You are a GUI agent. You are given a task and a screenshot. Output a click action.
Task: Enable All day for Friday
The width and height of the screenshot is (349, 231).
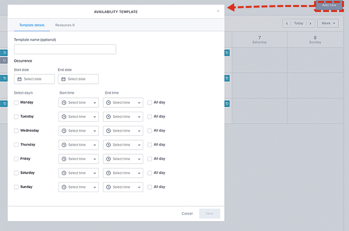pyautogui.click(x=150, y=159)
